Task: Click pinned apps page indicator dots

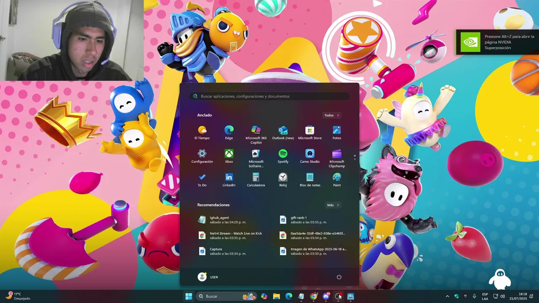Action: tap(355, 157)
